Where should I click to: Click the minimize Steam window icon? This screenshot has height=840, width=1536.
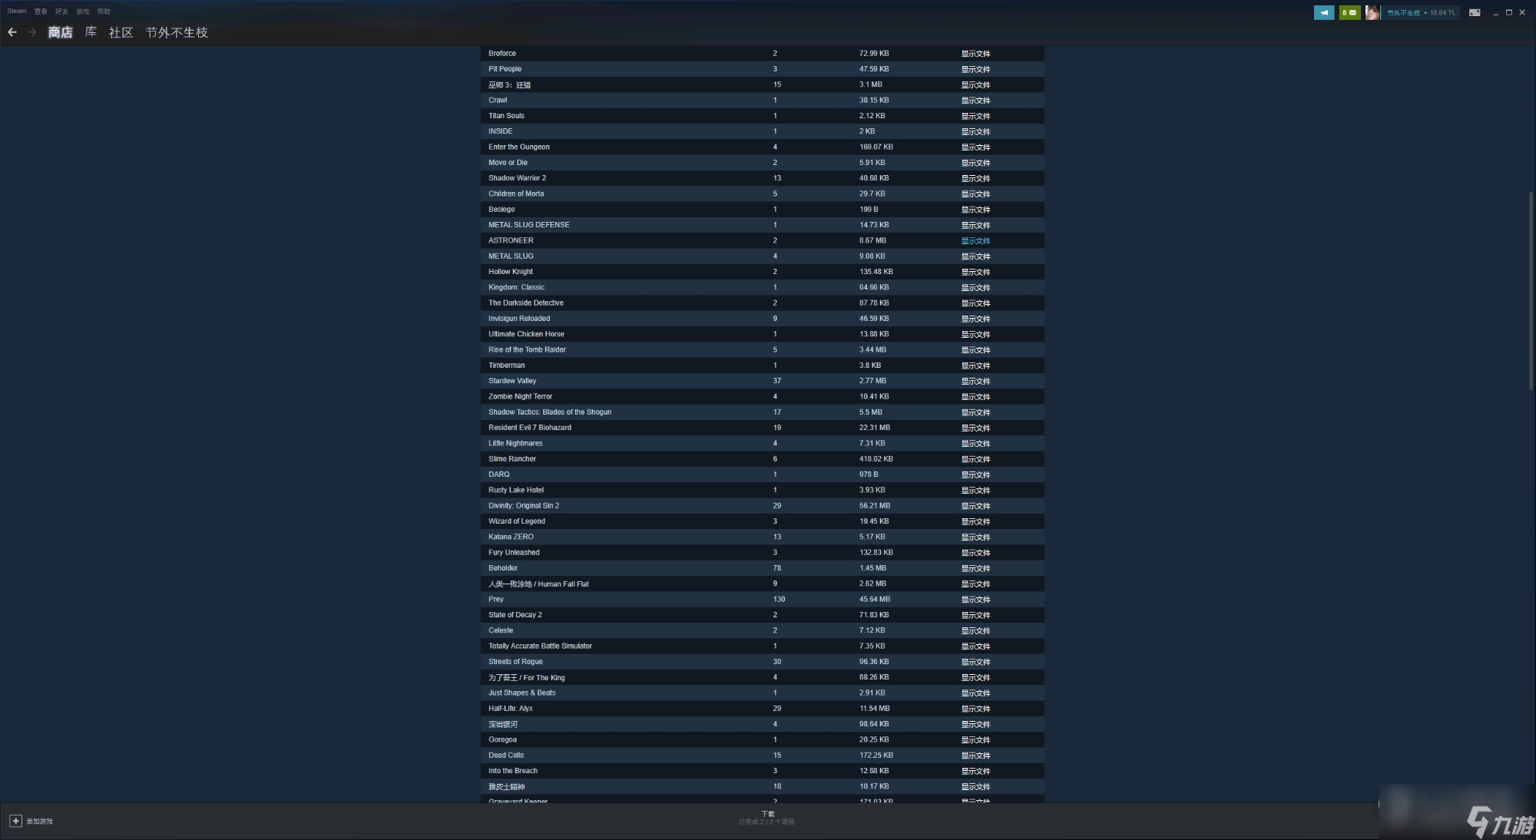point(1495,12)
